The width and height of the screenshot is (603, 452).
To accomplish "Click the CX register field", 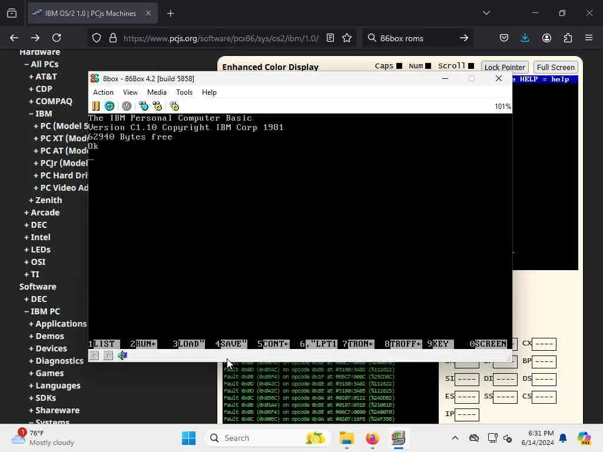I will click(x=544, y=344).
